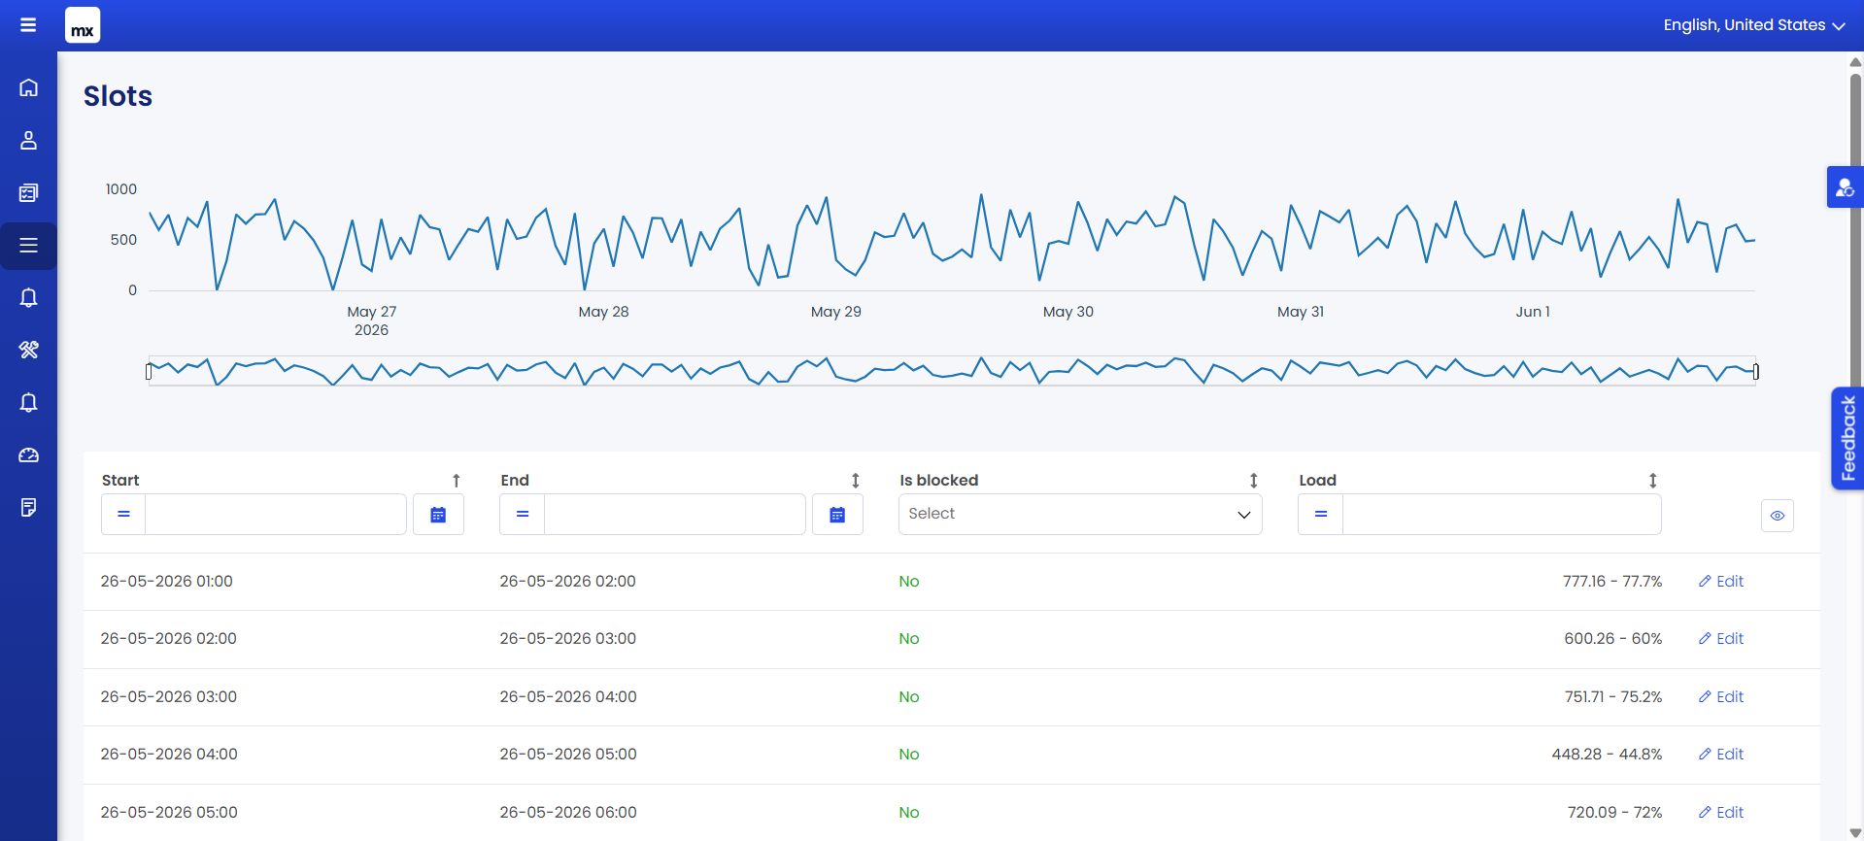
Task: Expand the Is blocked Select dropdown
Action: pos(1080,515)
